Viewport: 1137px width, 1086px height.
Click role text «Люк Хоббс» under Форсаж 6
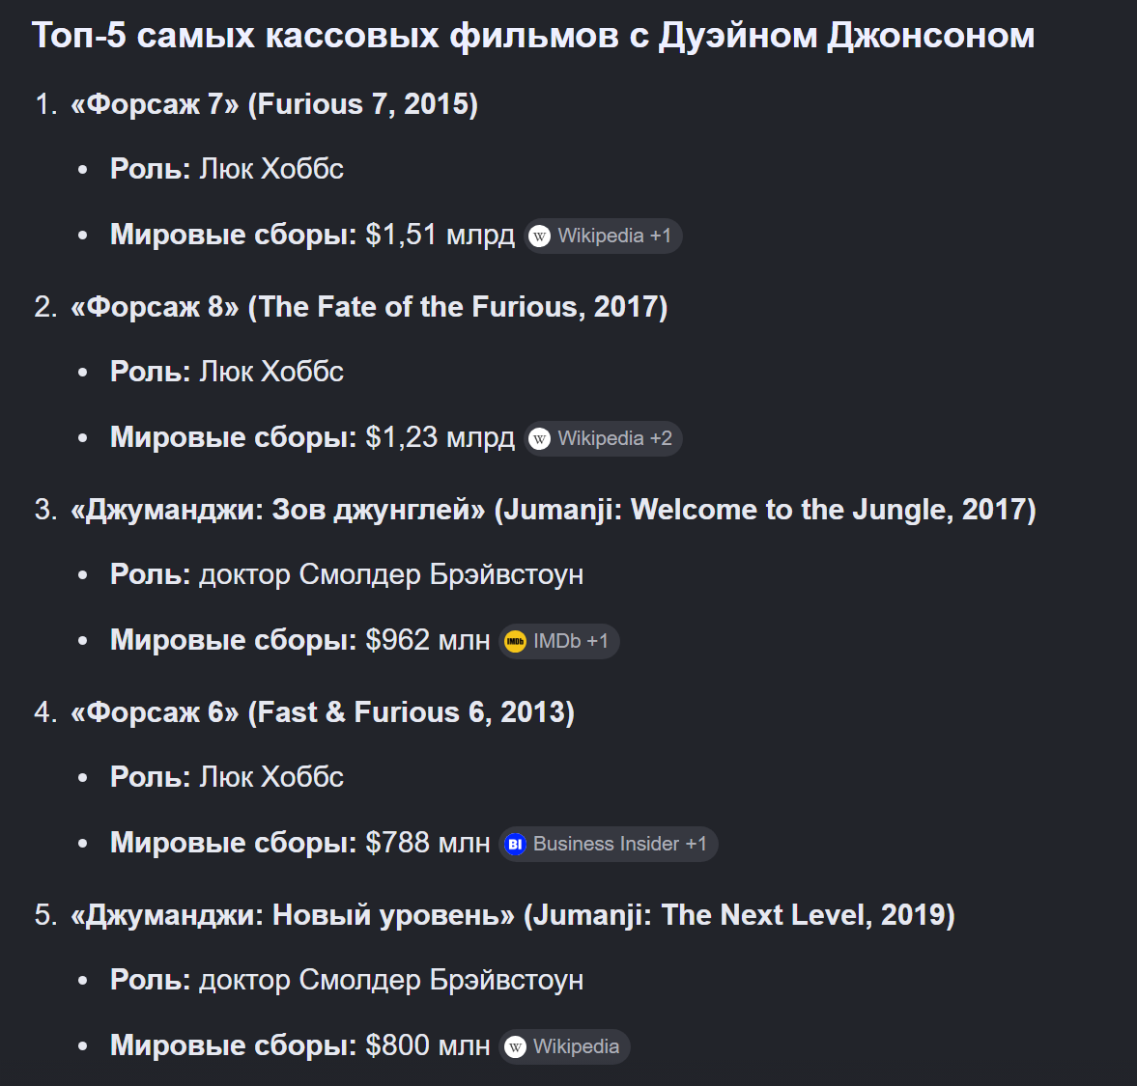click(271, 777)
